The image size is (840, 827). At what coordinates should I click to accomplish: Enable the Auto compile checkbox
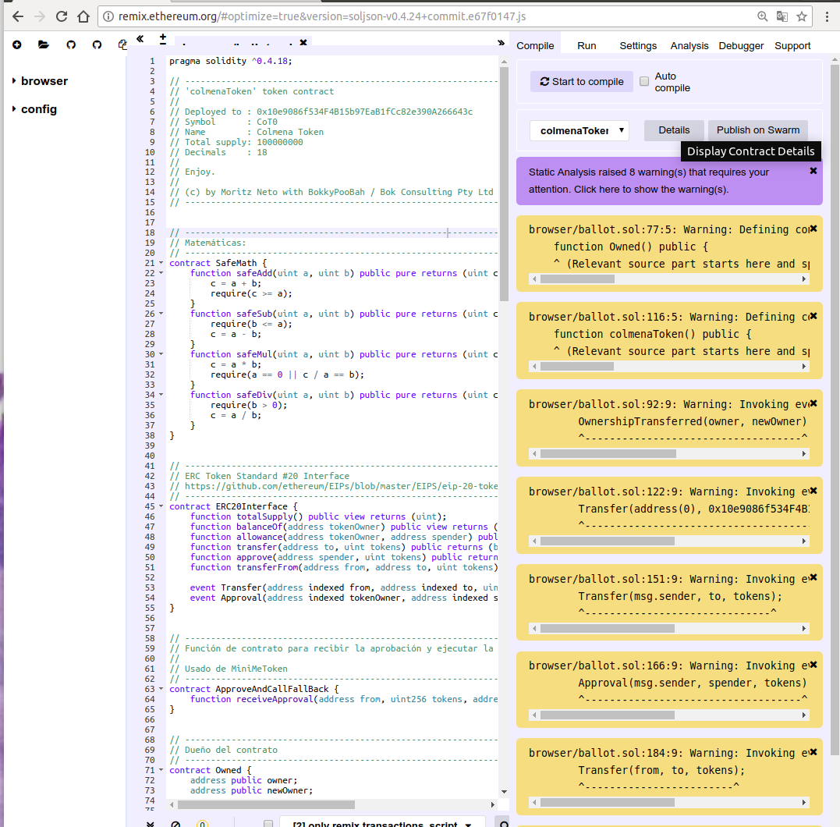pos(644,81)
